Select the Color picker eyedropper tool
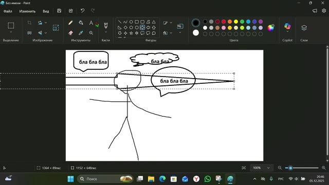Viewport: 329px width, 185px height. (81, 33)
